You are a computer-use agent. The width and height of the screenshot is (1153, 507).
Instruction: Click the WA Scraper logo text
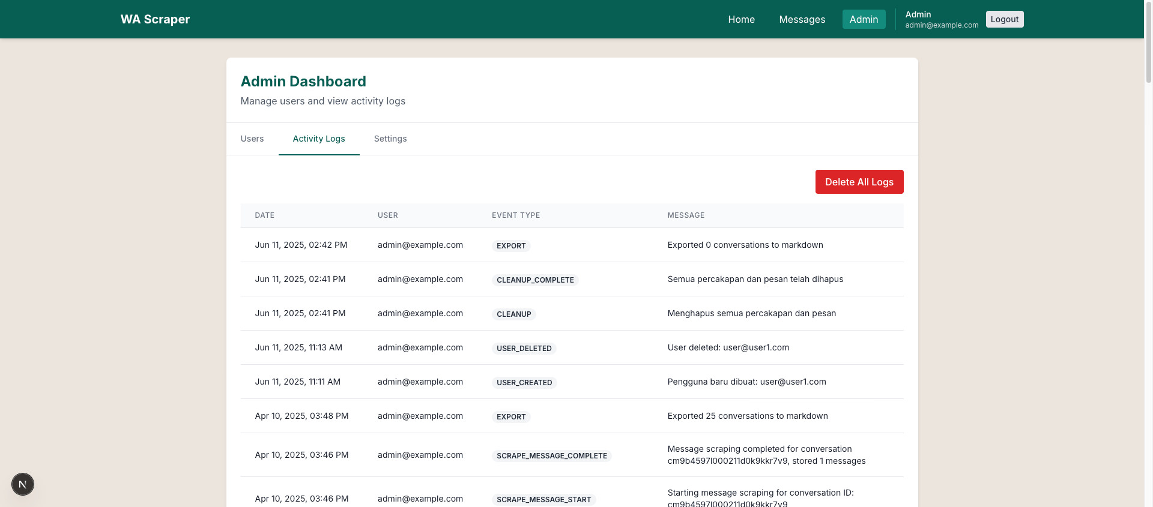(155, 19)
